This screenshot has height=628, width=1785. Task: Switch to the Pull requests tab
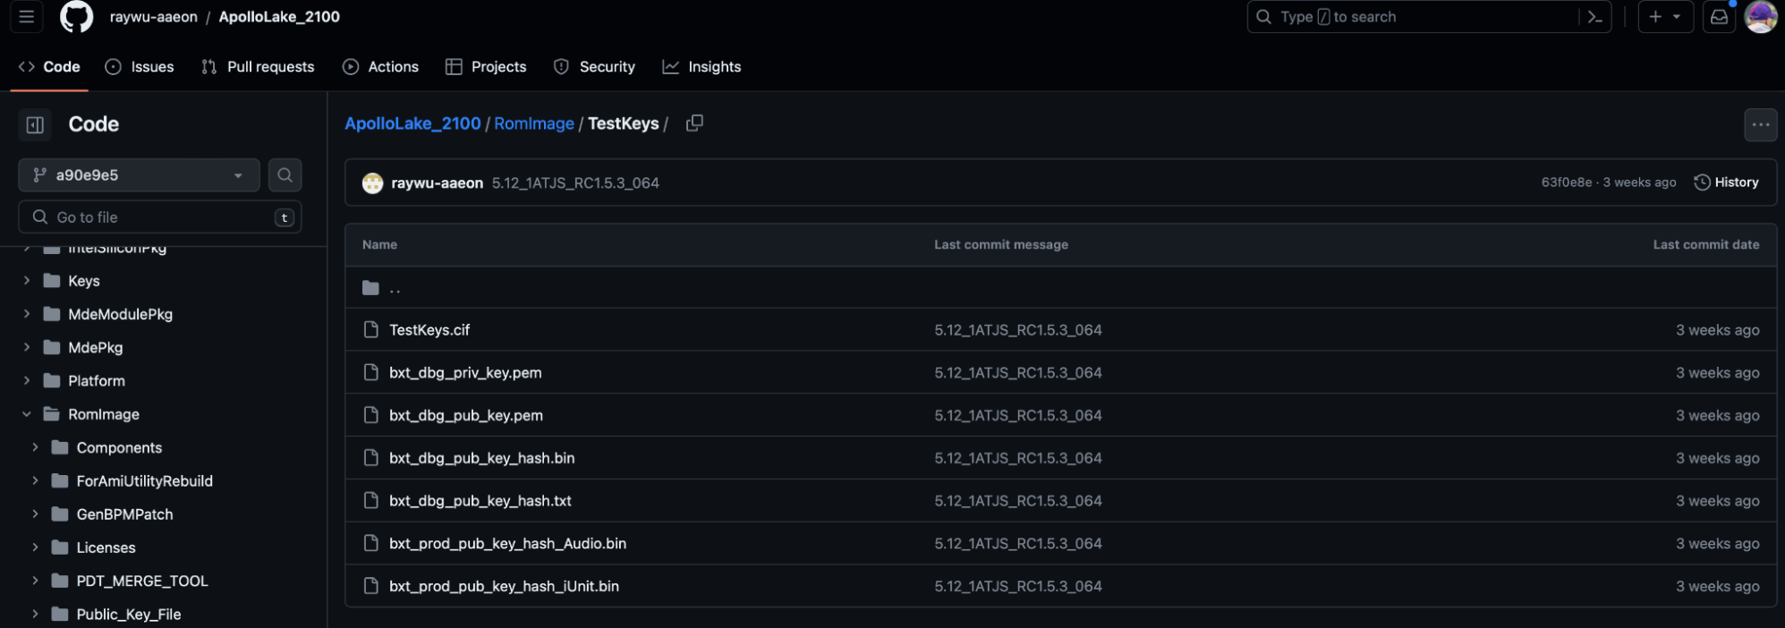[258, 66]
